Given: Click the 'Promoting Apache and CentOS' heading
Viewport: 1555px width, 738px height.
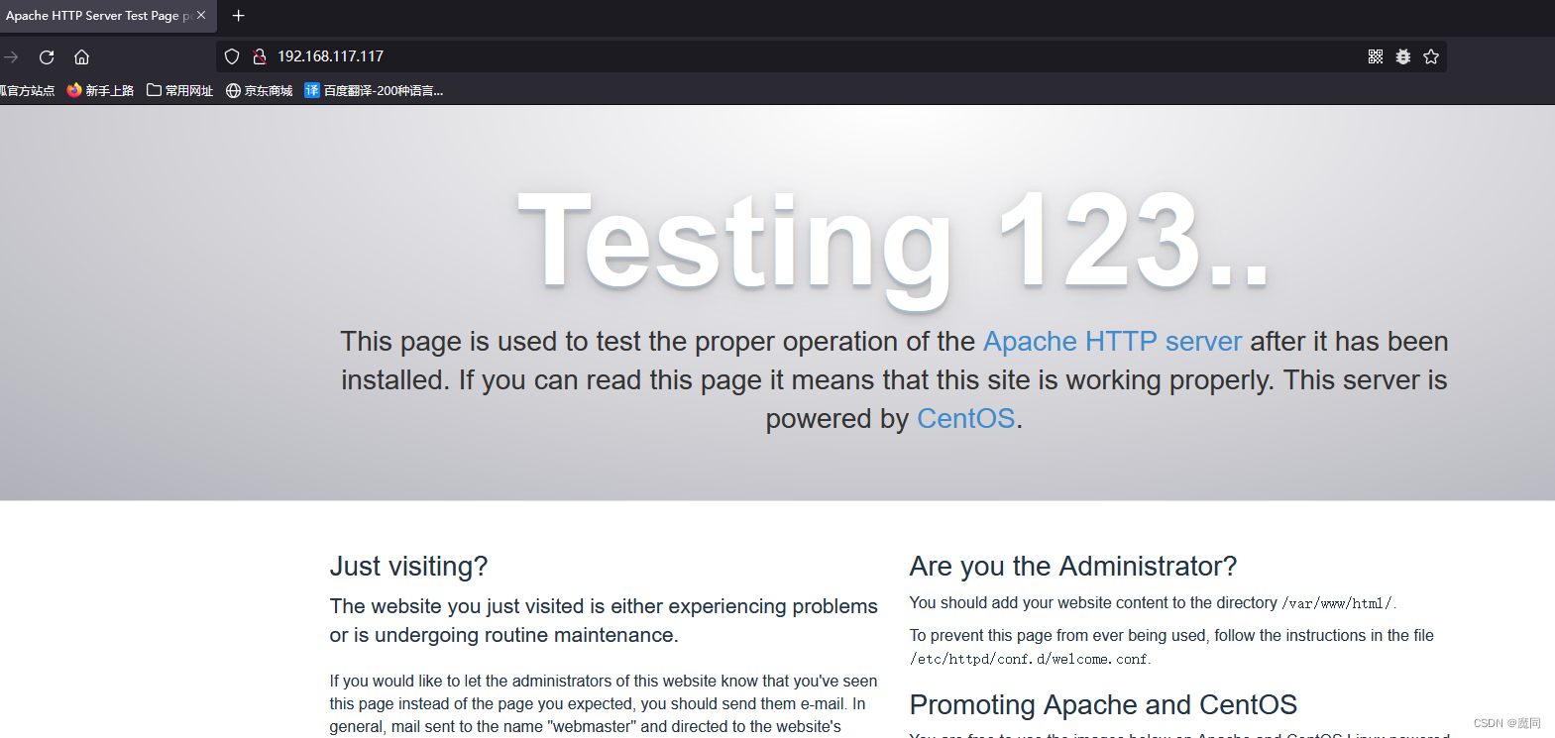Looking at the screenshot, I should 1103,704.
